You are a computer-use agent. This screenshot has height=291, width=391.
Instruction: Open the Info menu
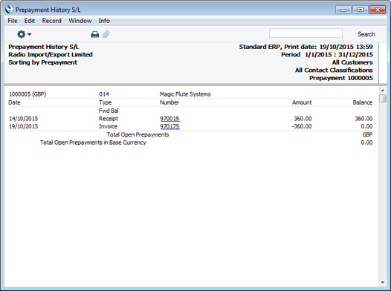click(104, 21)
